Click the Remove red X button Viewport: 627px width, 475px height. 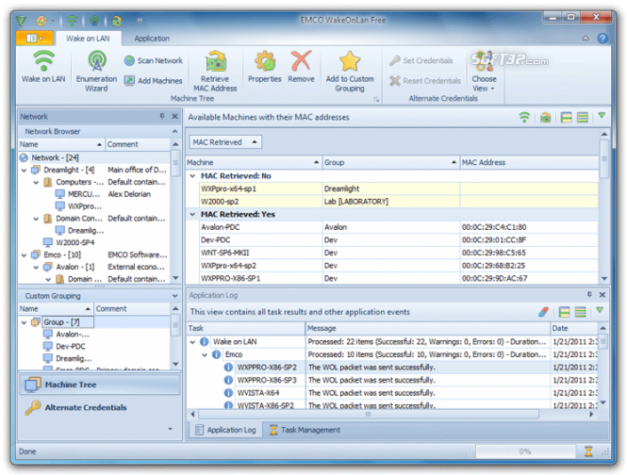click(301, 67)
